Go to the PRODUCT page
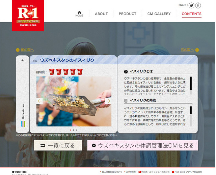 click(x=128, y=14)
